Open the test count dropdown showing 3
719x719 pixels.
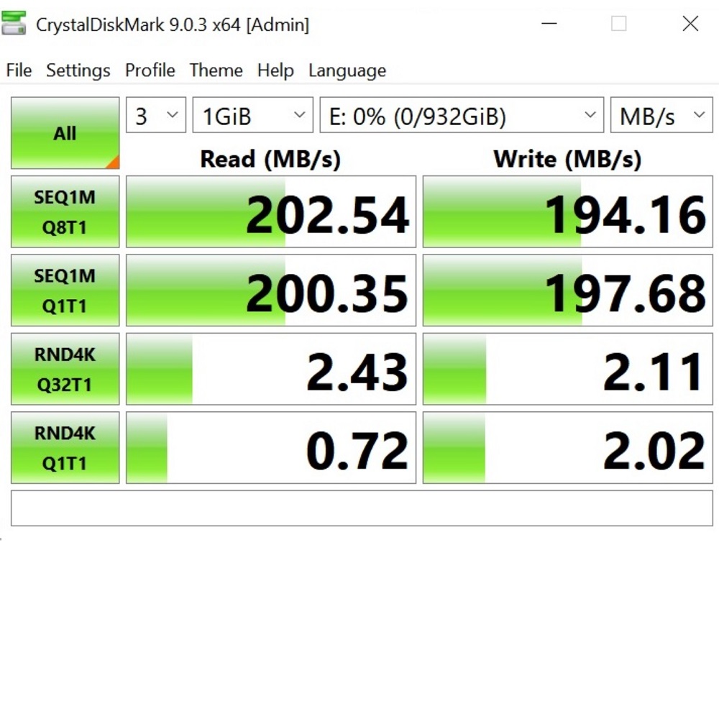click(156, 115)
